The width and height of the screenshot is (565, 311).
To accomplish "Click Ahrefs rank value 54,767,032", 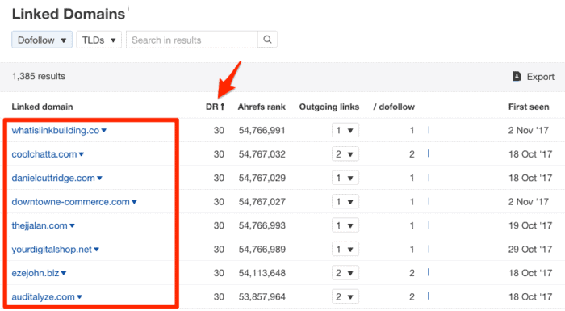I will pos(262,154).
